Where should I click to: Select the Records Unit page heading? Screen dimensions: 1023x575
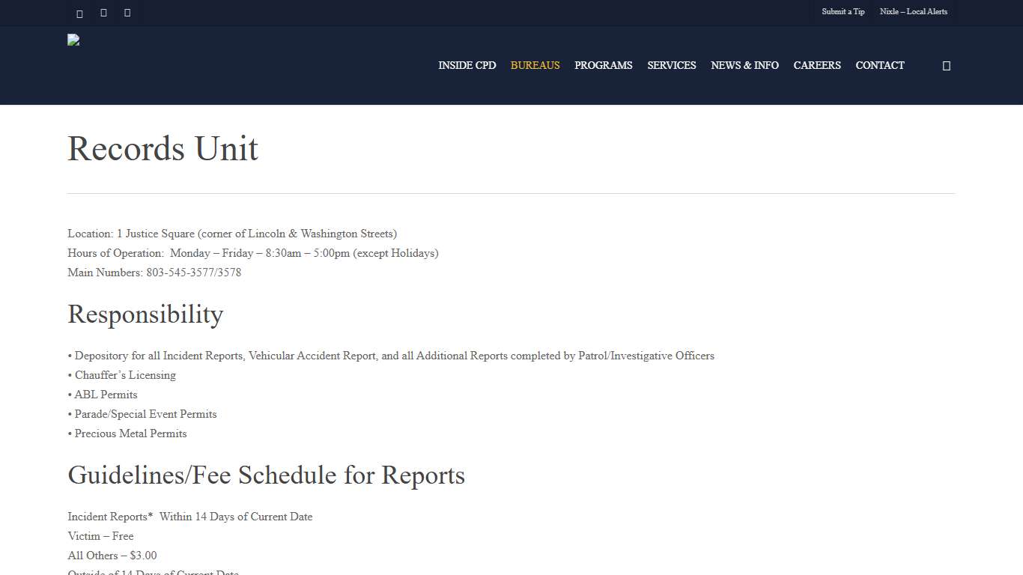coord(163,149)
